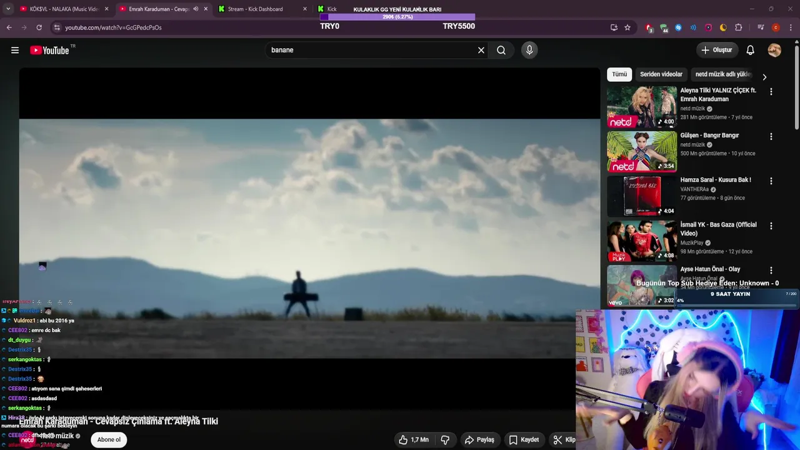The width and height of the screenshot is (800, 450).
Task: Open the Shazam browser extension
Action: pyautogui.click(x=678, y=27)
